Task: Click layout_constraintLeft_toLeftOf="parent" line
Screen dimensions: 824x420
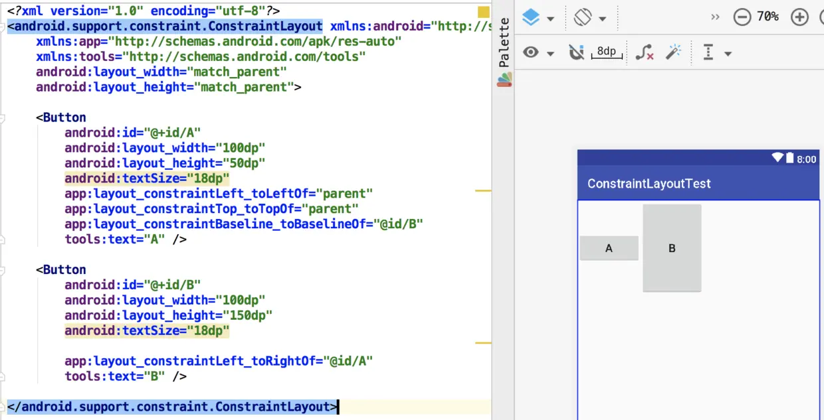Action: (x=219, y=194)
